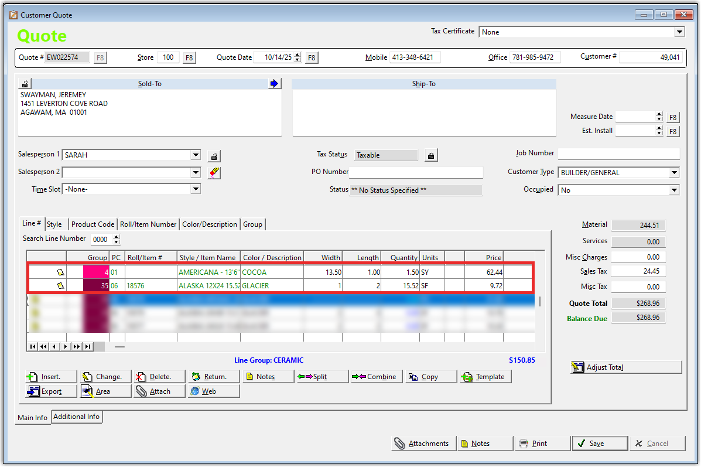701x467 pixels.
Task: Click F8 next to Est. Install
Action: 673,131
